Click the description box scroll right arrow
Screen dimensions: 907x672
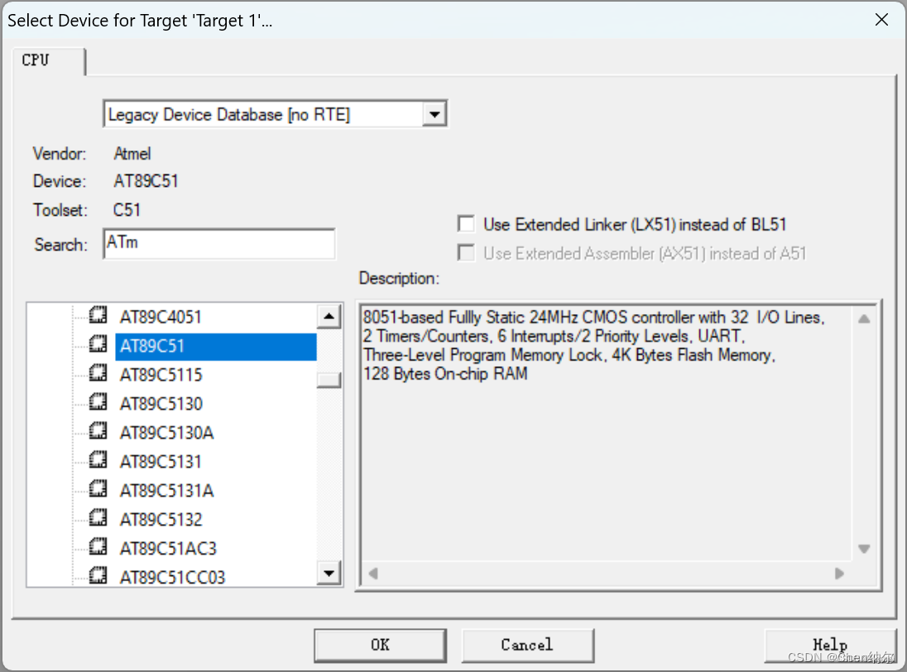point(839,573)
